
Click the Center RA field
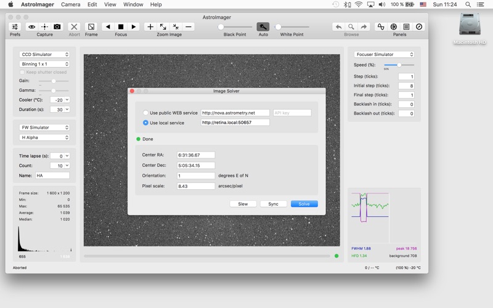tap(196, 155)
